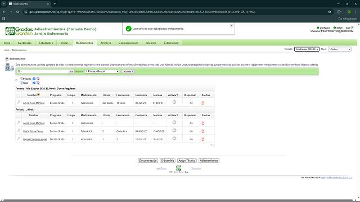Open the Chrome apps grid shortcut

point(4,19)
